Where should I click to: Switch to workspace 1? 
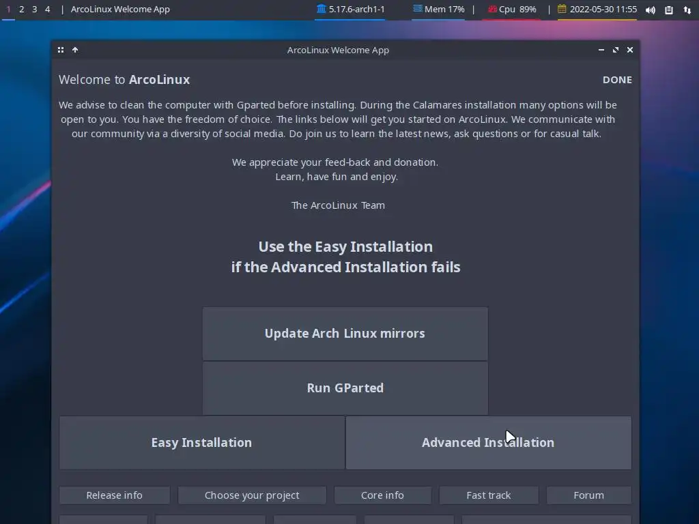coord(8,9)
